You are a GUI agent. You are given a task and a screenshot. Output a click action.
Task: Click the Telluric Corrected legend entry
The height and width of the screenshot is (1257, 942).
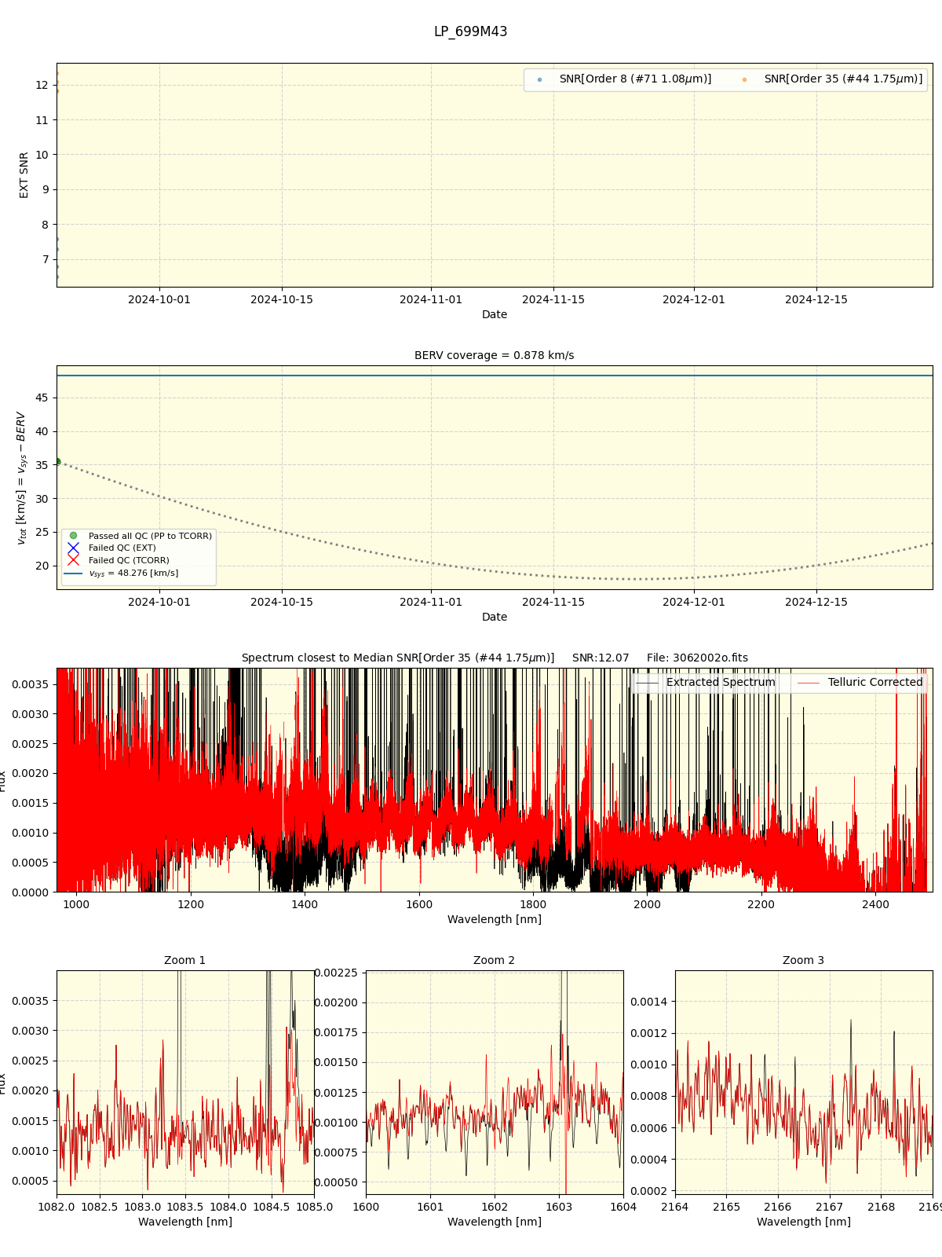875,683
